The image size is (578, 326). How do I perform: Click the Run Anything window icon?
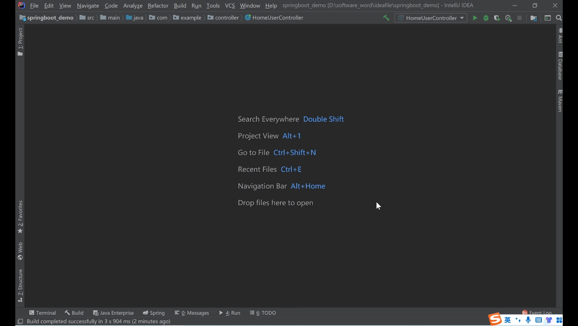547,18
